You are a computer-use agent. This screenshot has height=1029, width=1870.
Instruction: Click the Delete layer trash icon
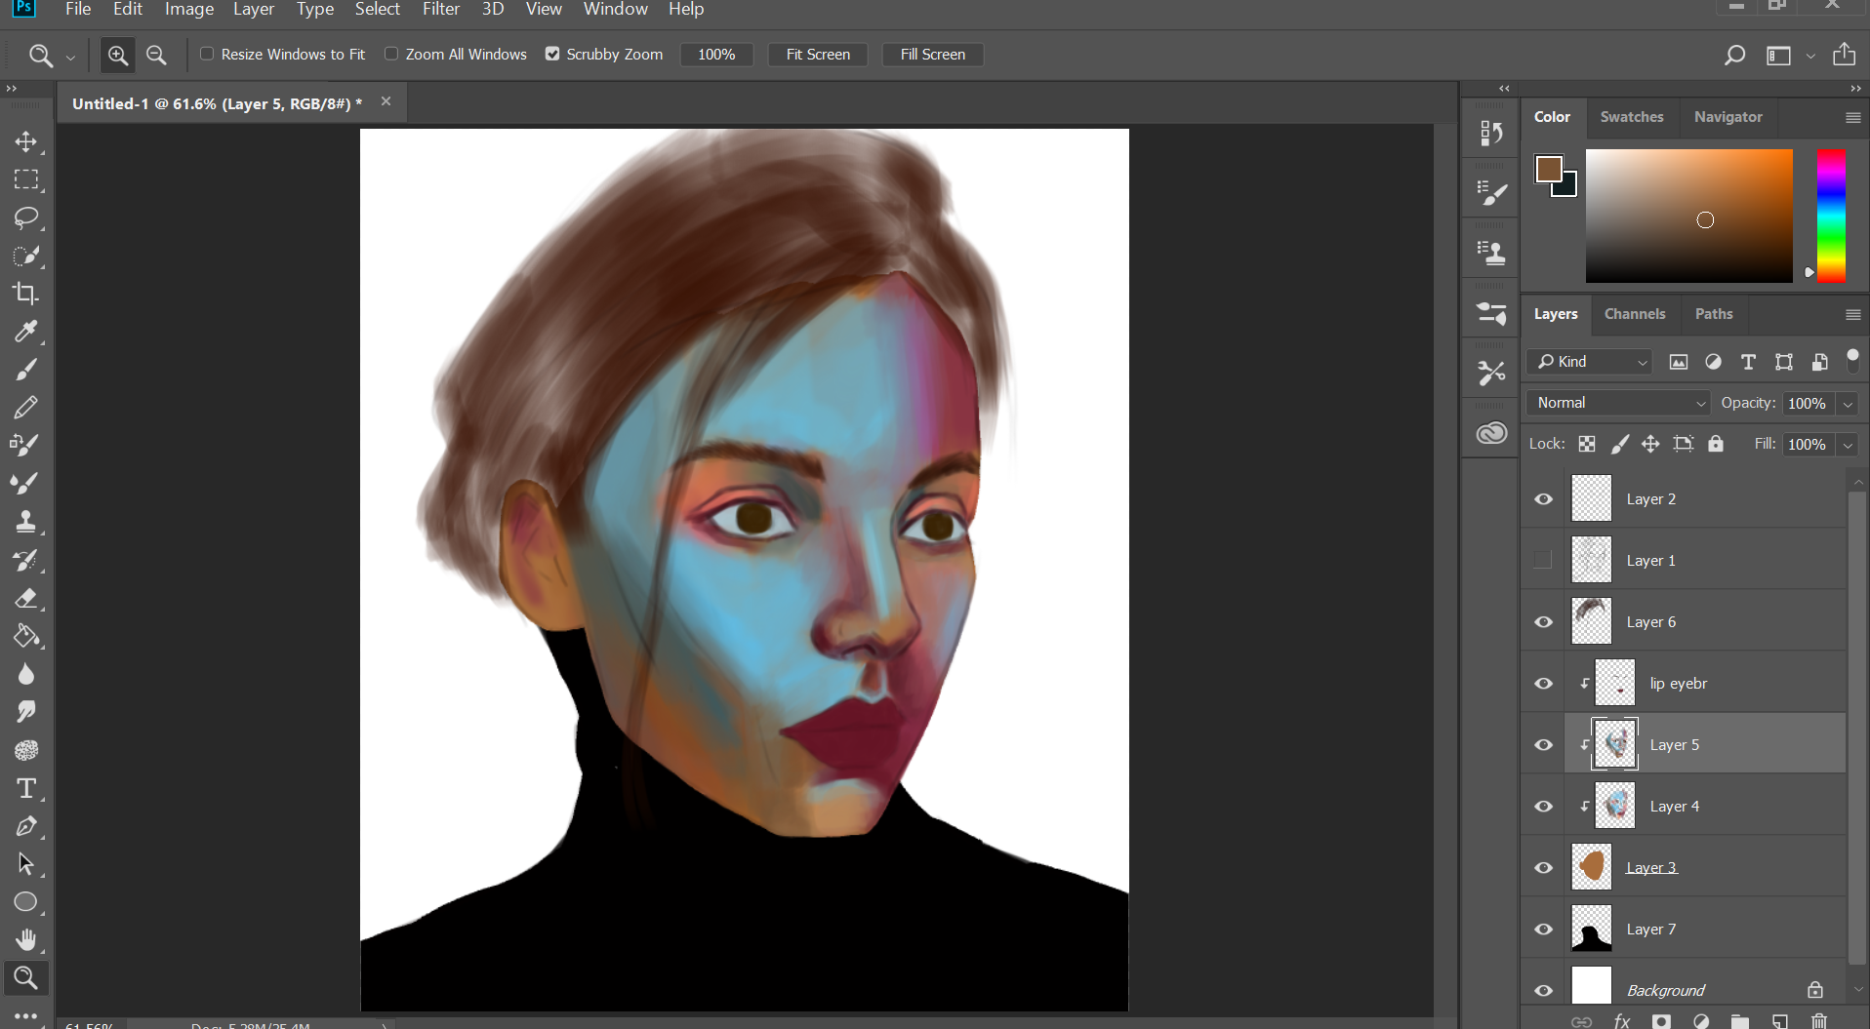pos(1819,1021)
